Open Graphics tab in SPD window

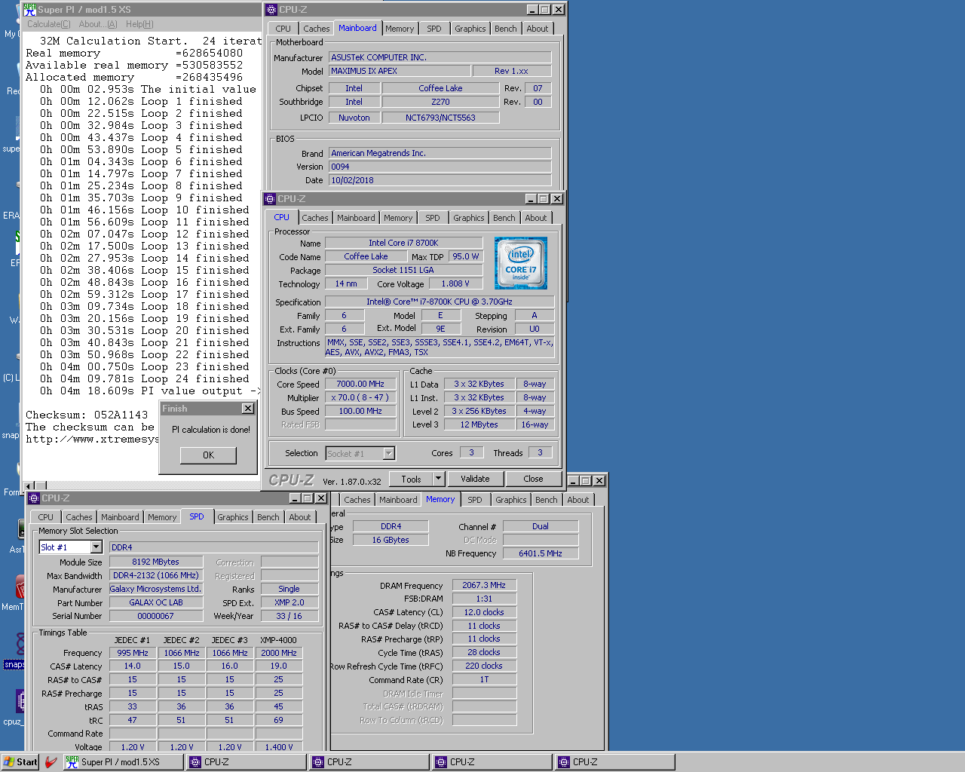[x=233, y=517]
